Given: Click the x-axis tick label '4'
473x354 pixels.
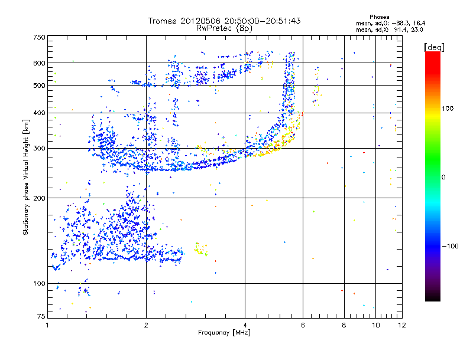Looking at the screenshot, I should click(x=245, y=325).
